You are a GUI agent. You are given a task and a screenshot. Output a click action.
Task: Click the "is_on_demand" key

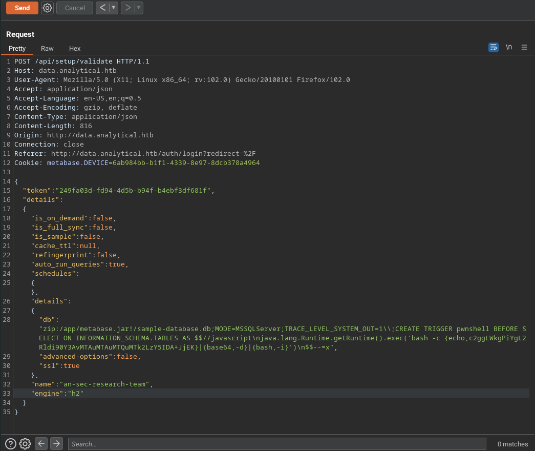point(59,218)
